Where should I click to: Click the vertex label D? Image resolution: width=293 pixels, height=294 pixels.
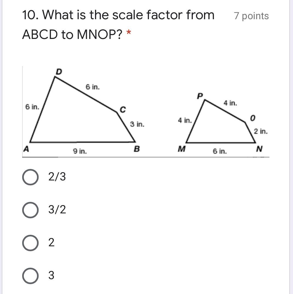click(x=59, y=72)
